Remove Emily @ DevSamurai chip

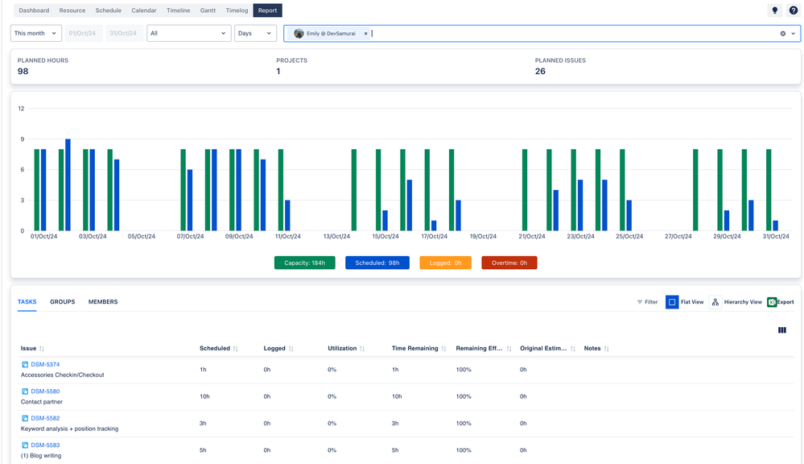(365, 34)
